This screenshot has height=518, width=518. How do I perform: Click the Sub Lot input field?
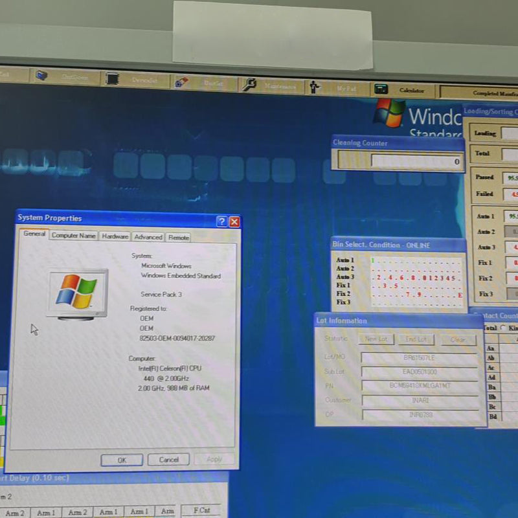point(420,372)
